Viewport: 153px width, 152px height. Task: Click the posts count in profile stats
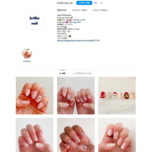pos(62,10)
